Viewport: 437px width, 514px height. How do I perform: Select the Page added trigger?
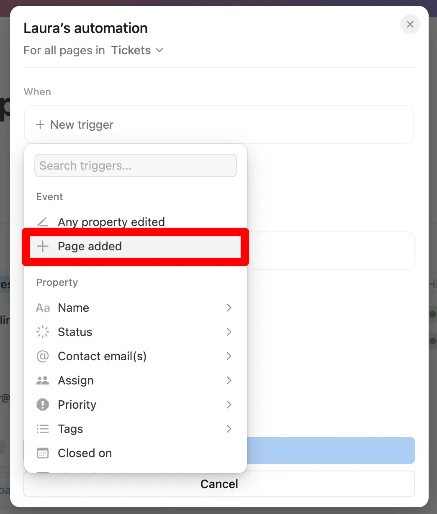click(90, 247)
